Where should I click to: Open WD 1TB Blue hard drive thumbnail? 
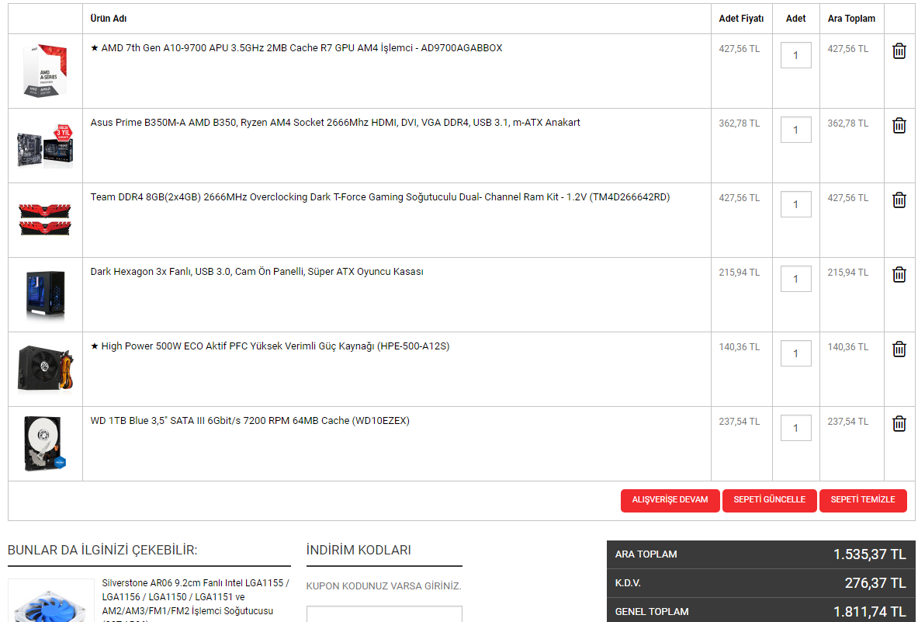pos(45,443)
